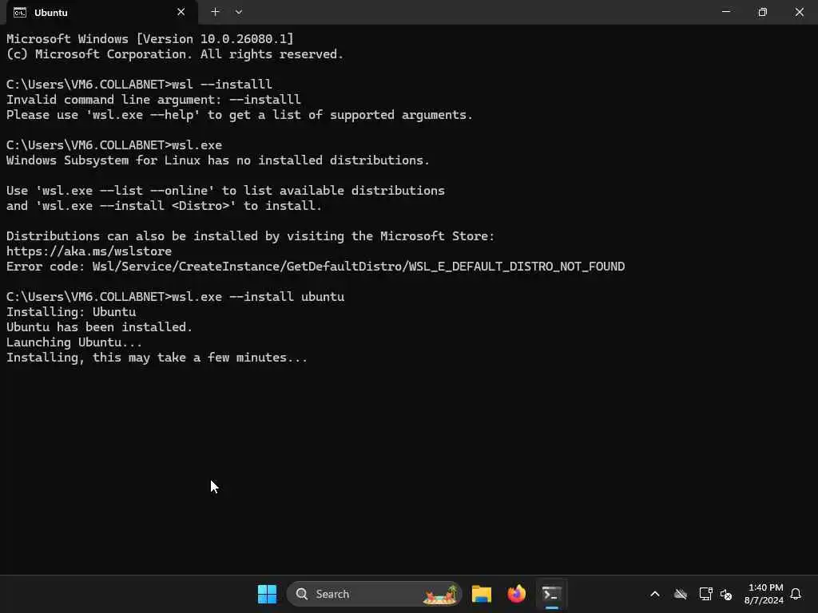Open the clock showing 1:40 PM

(764, 594)
